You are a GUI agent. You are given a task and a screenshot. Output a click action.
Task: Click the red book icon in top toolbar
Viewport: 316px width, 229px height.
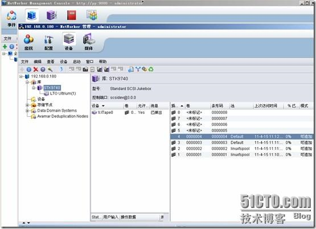click(72, 15)
